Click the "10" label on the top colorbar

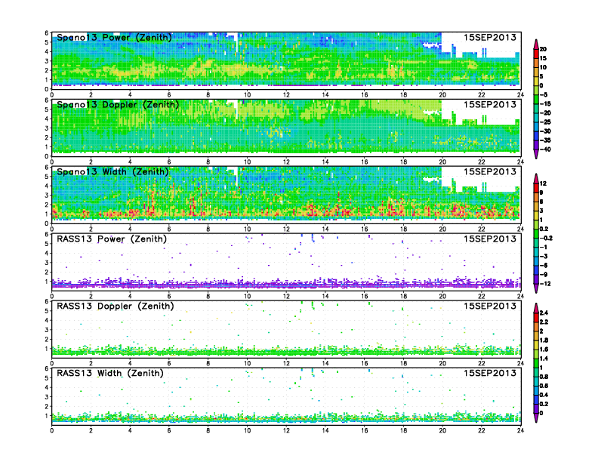543,67
